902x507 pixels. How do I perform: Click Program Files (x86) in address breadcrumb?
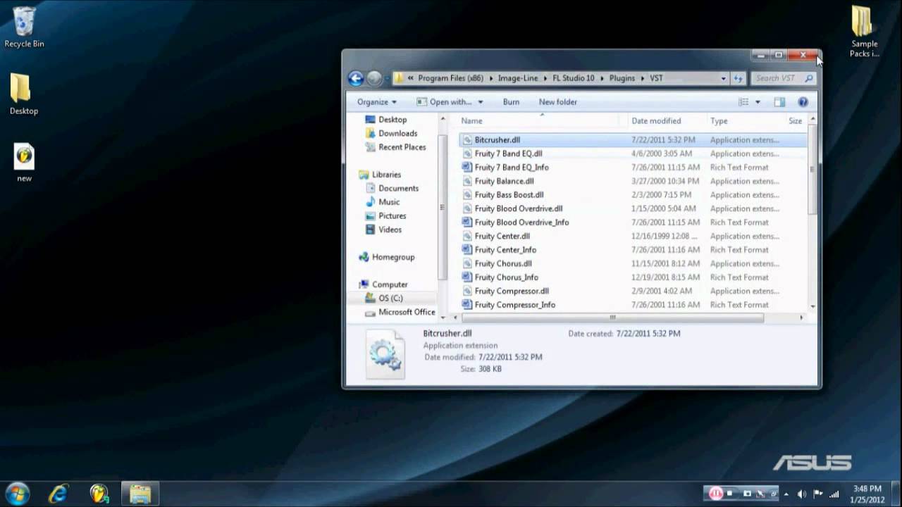tap(452, 78)
